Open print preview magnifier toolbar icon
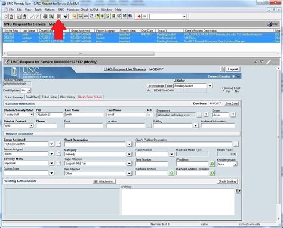The height and width of the screenshot is (228, 283). (51, 16)
